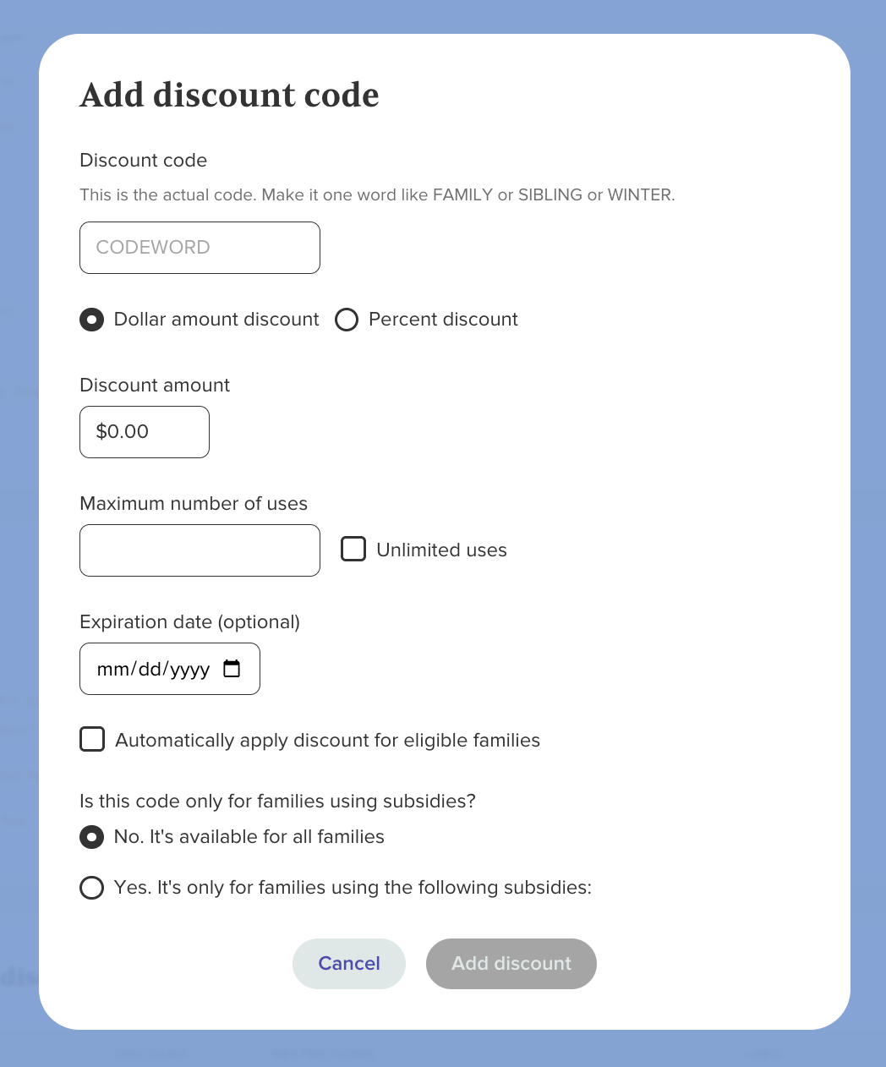Click the Discount amount field showing $0.00
The height and width of the screenshot is (1067, 886).
144,431
